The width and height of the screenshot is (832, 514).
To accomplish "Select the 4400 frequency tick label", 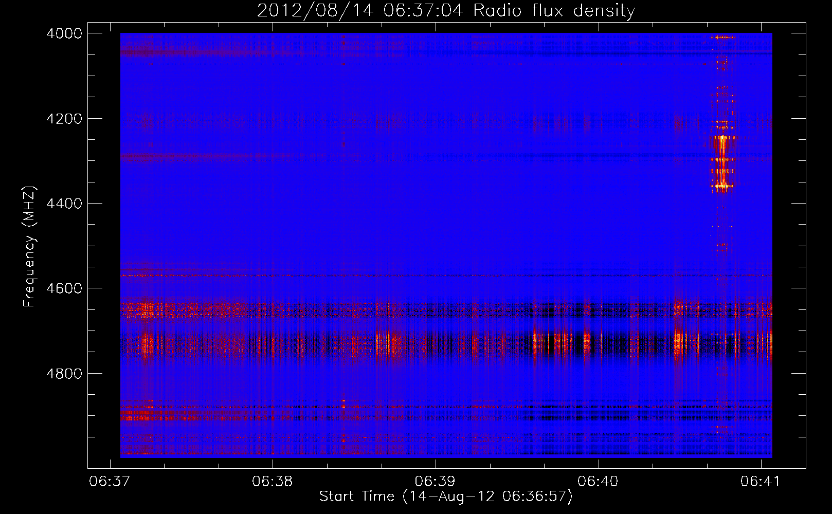I will [64, 204].
